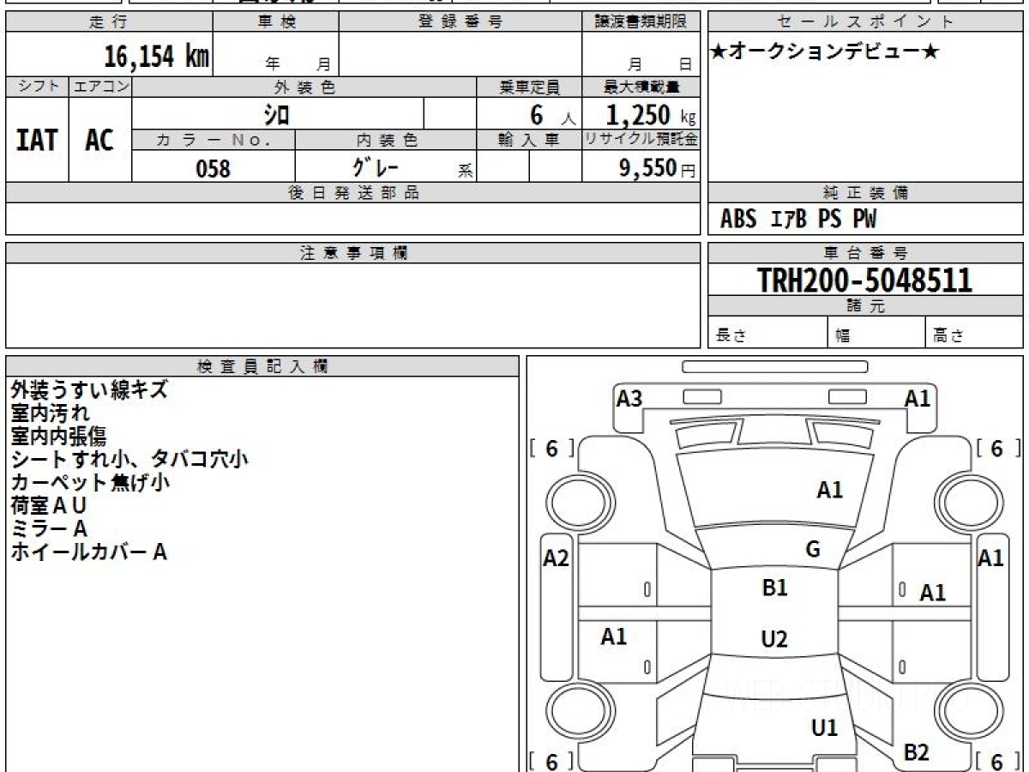
Task: Select the 内装色 label
Action: pyautogui.click(x=386, y=140)
